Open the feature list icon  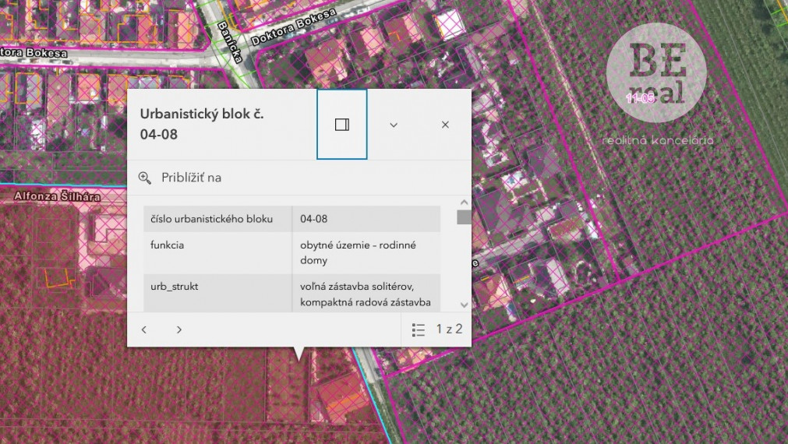click(419, 329)
